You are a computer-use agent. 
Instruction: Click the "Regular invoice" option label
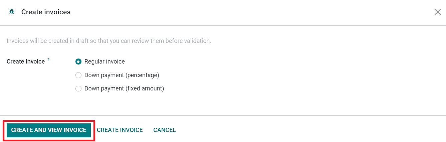click(104, 62)
